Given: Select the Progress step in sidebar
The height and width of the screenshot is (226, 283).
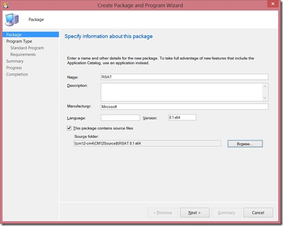Looking at the screenshot, I should click(14, 67).
